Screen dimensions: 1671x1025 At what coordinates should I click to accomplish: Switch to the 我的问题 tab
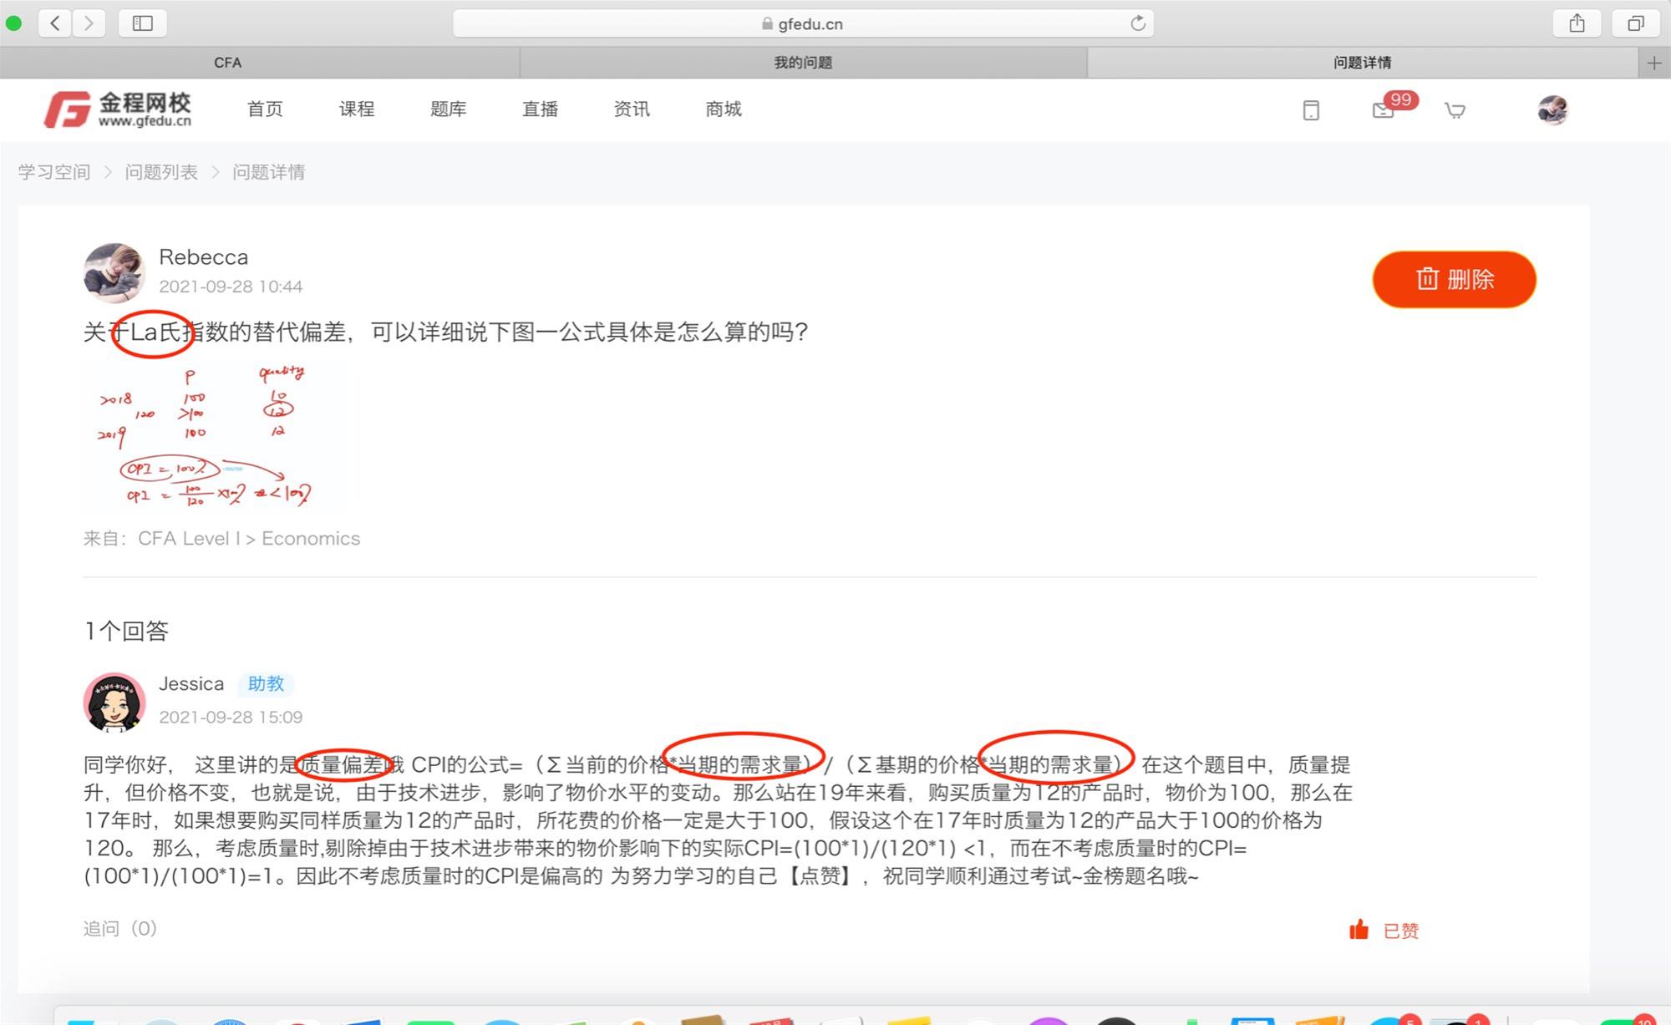[802, 63]
